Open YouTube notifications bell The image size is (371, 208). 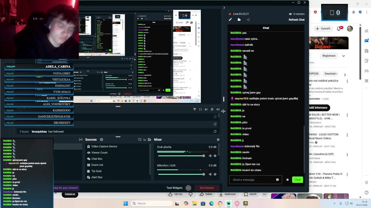point(339,29)
